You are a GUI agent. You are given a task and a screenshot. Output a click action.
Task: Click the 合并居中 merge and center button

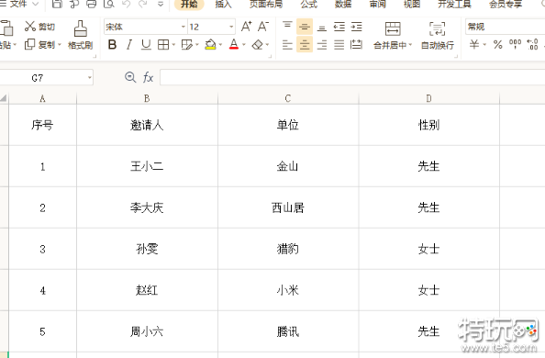tap(393, 35)
